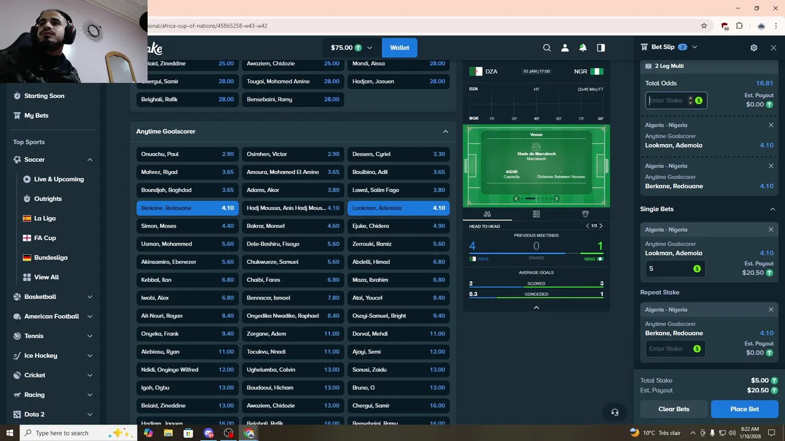785x441 pixels.
Task: Expand the Cricket sidebar section
Action: pyautogui.click(x=90, y=375)
